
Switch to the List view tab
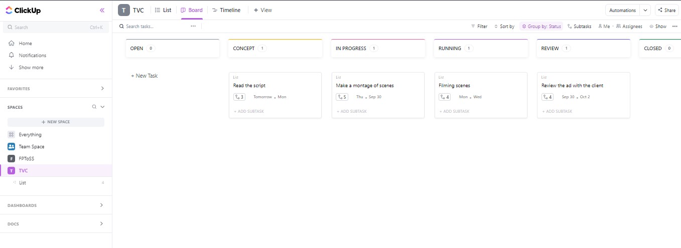coord(163,10)
